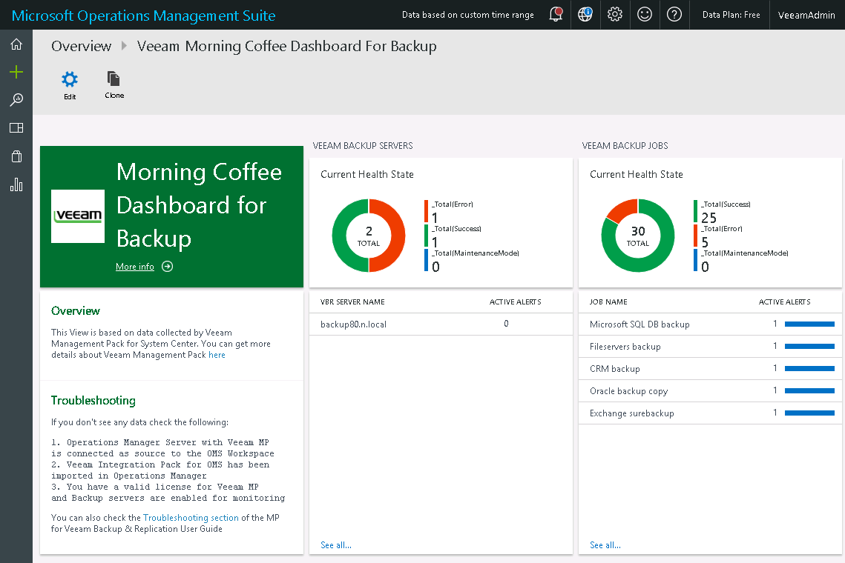Screen dimensions: 845x563
Task: Open the VeeamAdmin account menu
Action: click(806, 15)
